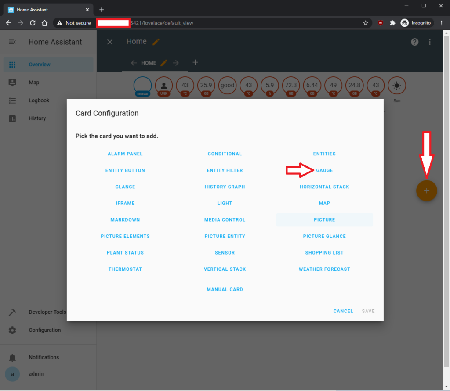Image resolution: width=450 pixels, height=391 pixels.
Task: Select the Glance card
Action: coord(125,187)
